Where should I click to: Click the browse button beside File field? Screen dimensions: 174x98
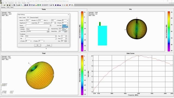click(x=56, y=39)
